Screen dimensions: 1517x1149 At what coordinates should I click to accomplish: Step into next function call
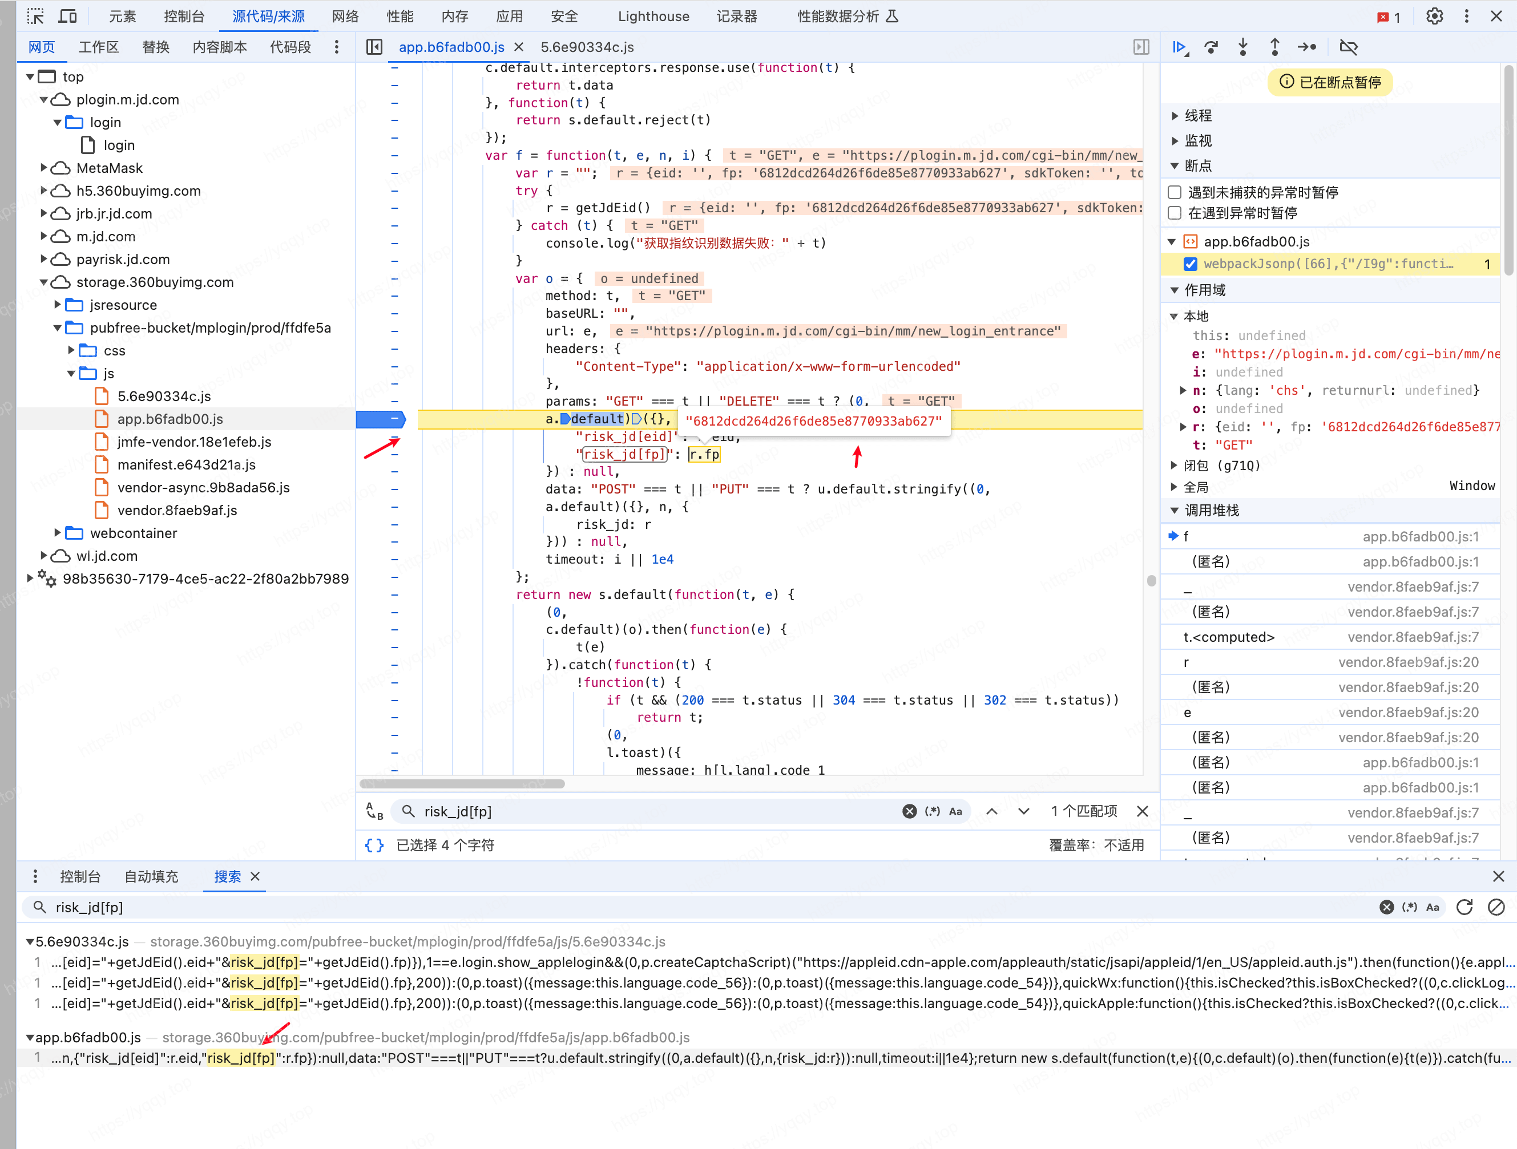pyautogui.click(x=1242, y=47)
